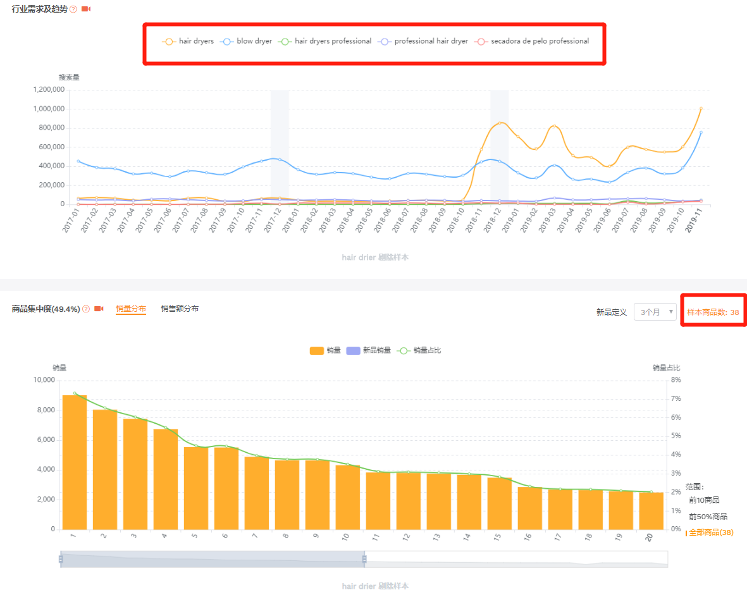Play video tutorial next to 行业需求及趋势
This screenshot has width=747, height=597.
coord(87,9)
